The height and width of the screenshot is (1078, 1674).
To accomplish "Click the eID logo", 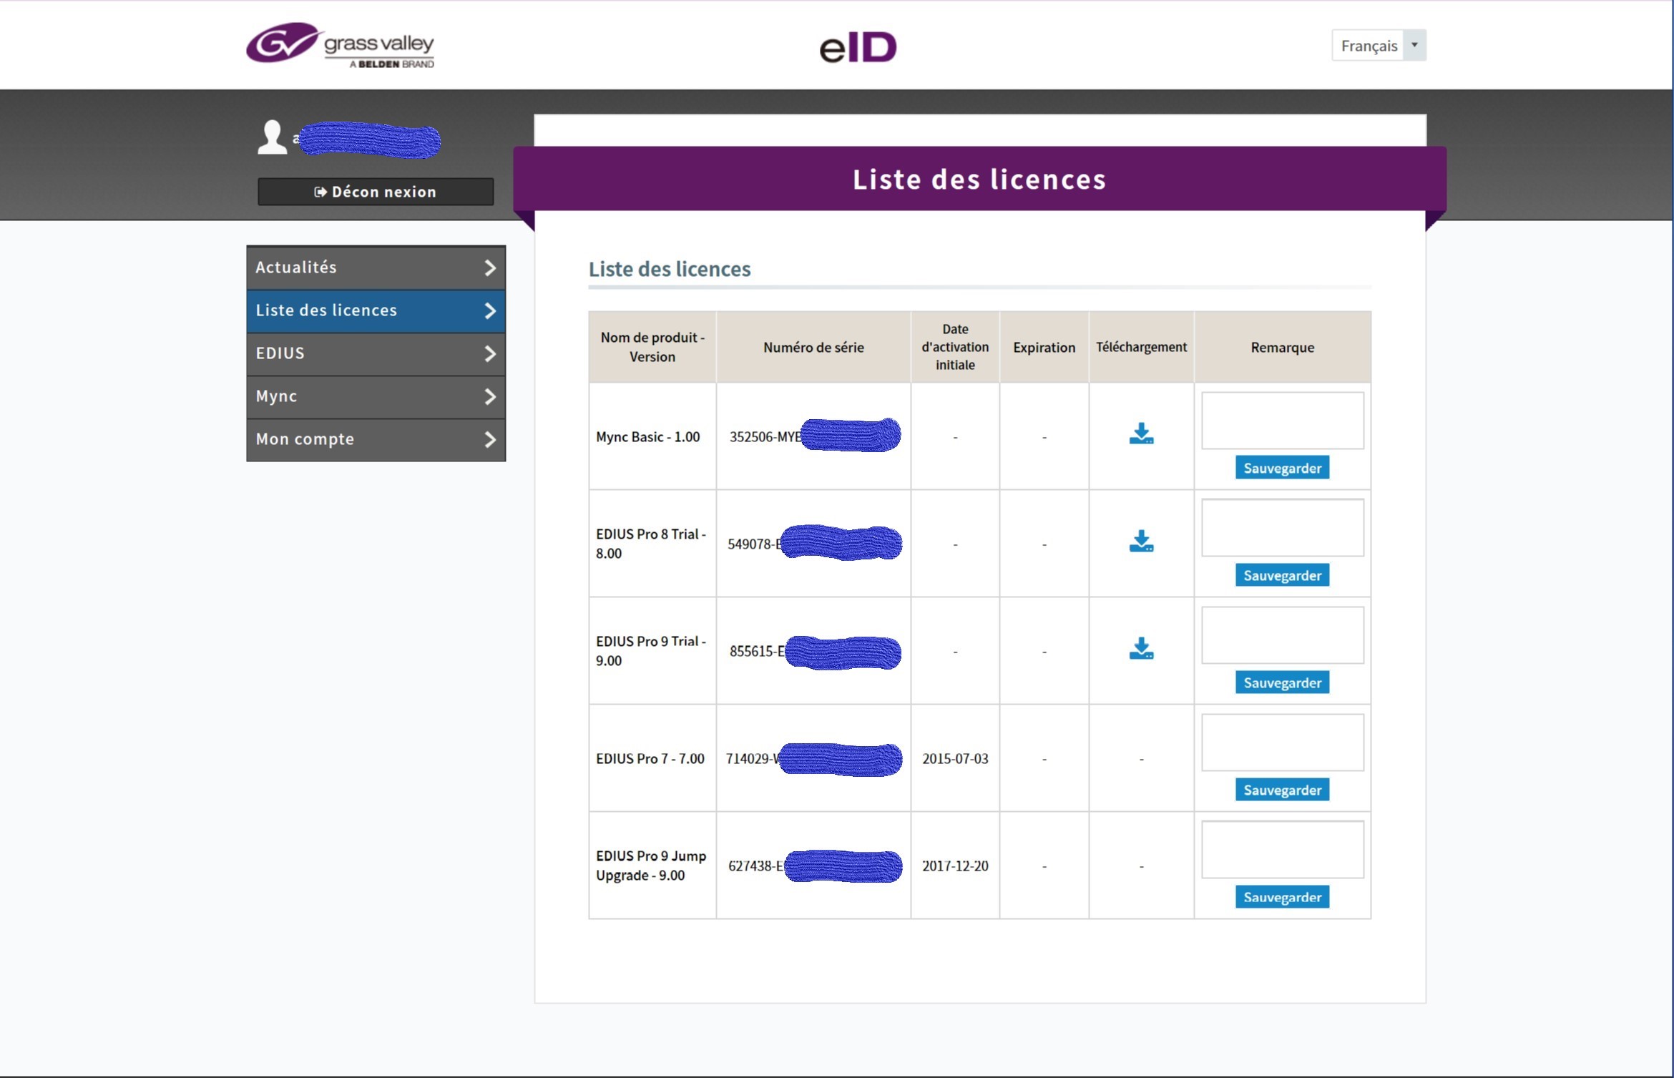I will (858, 46).
